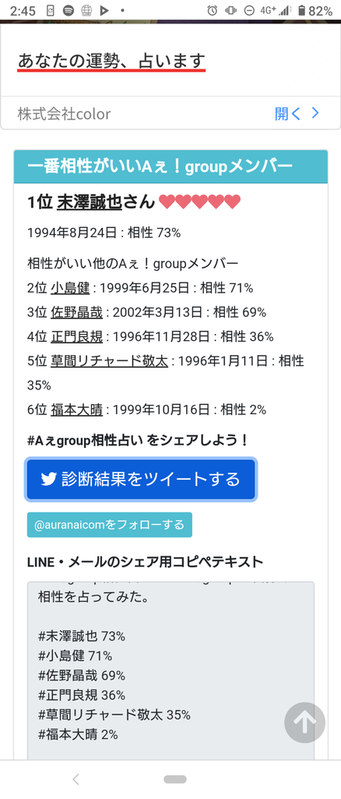Open the ad via 開く link
This screenshot has height=799, width=341.
[287, 114]
